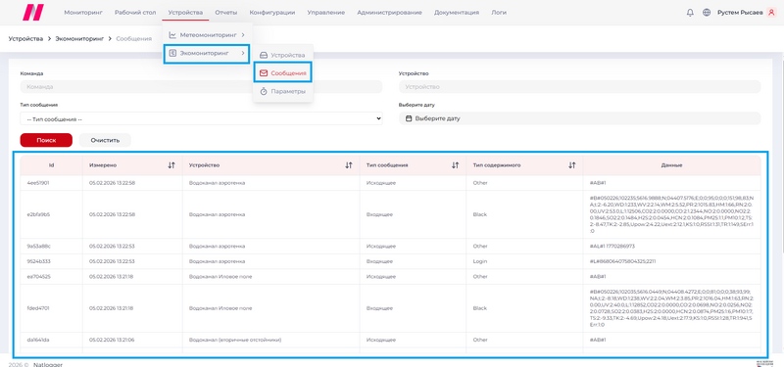Sort table by Устройство column
This screenshot has height=367, width=784.
click(349, 165)
